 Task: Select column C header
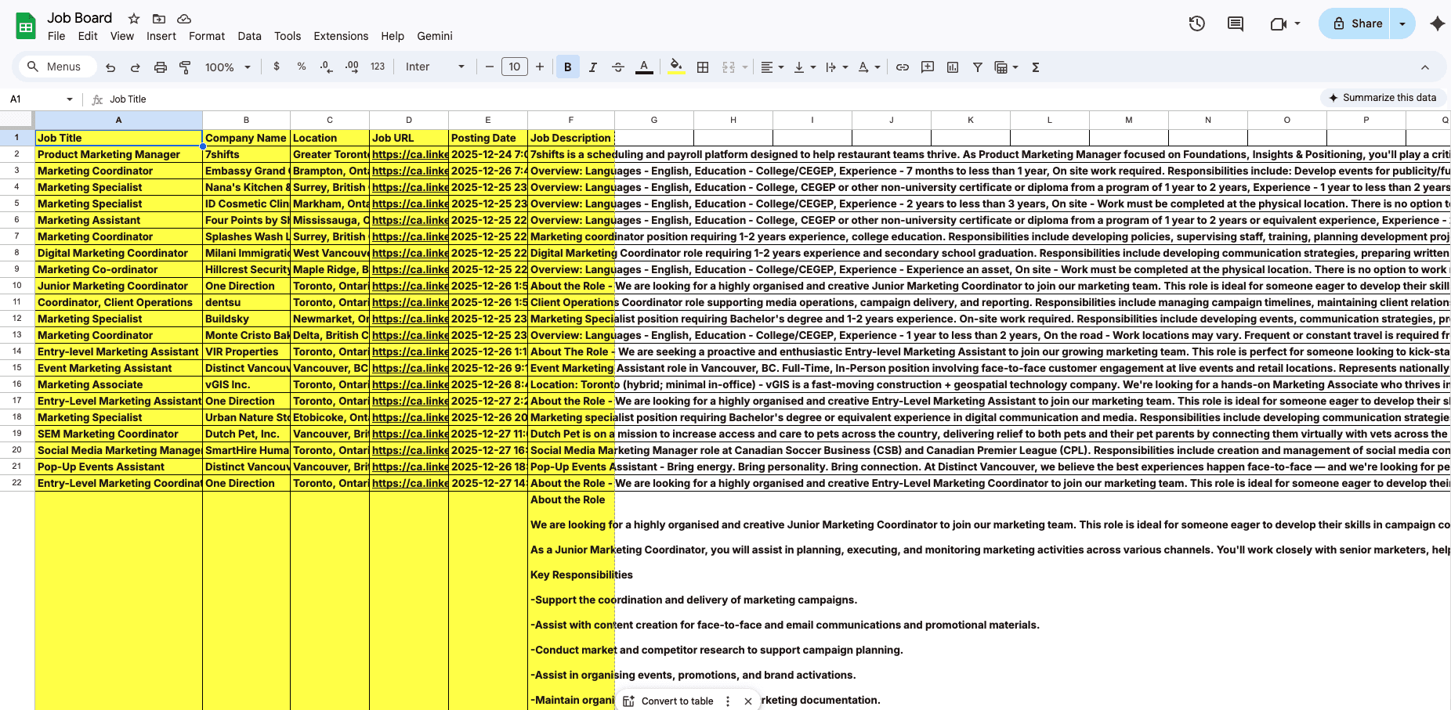click(x=330, y=120)
